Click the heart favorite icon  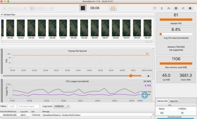pyautogui.click(x=155, y=8)
